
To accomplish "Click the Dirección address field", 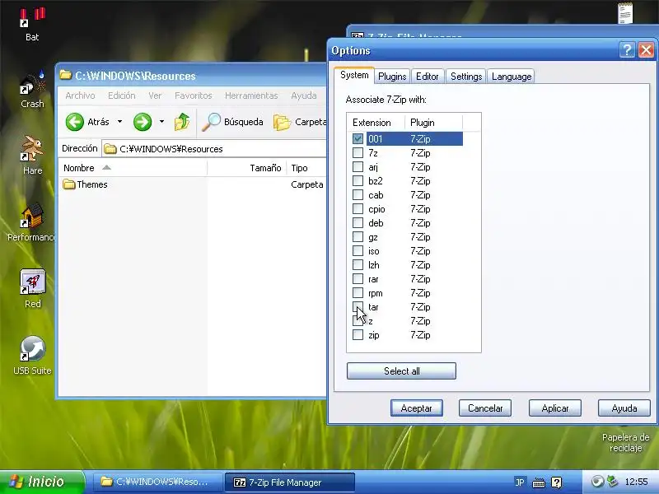I will (x=214, y=149).
